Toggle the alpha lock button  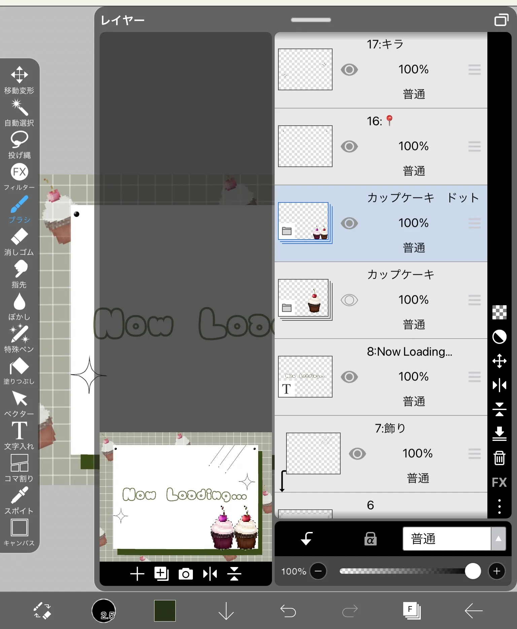[x=370, y=539]
